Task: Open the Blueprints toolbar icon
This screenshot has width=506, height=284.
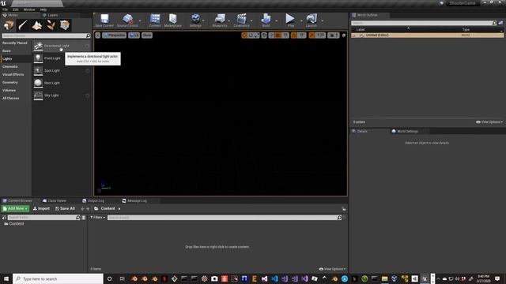Action: tap(220, 21)
